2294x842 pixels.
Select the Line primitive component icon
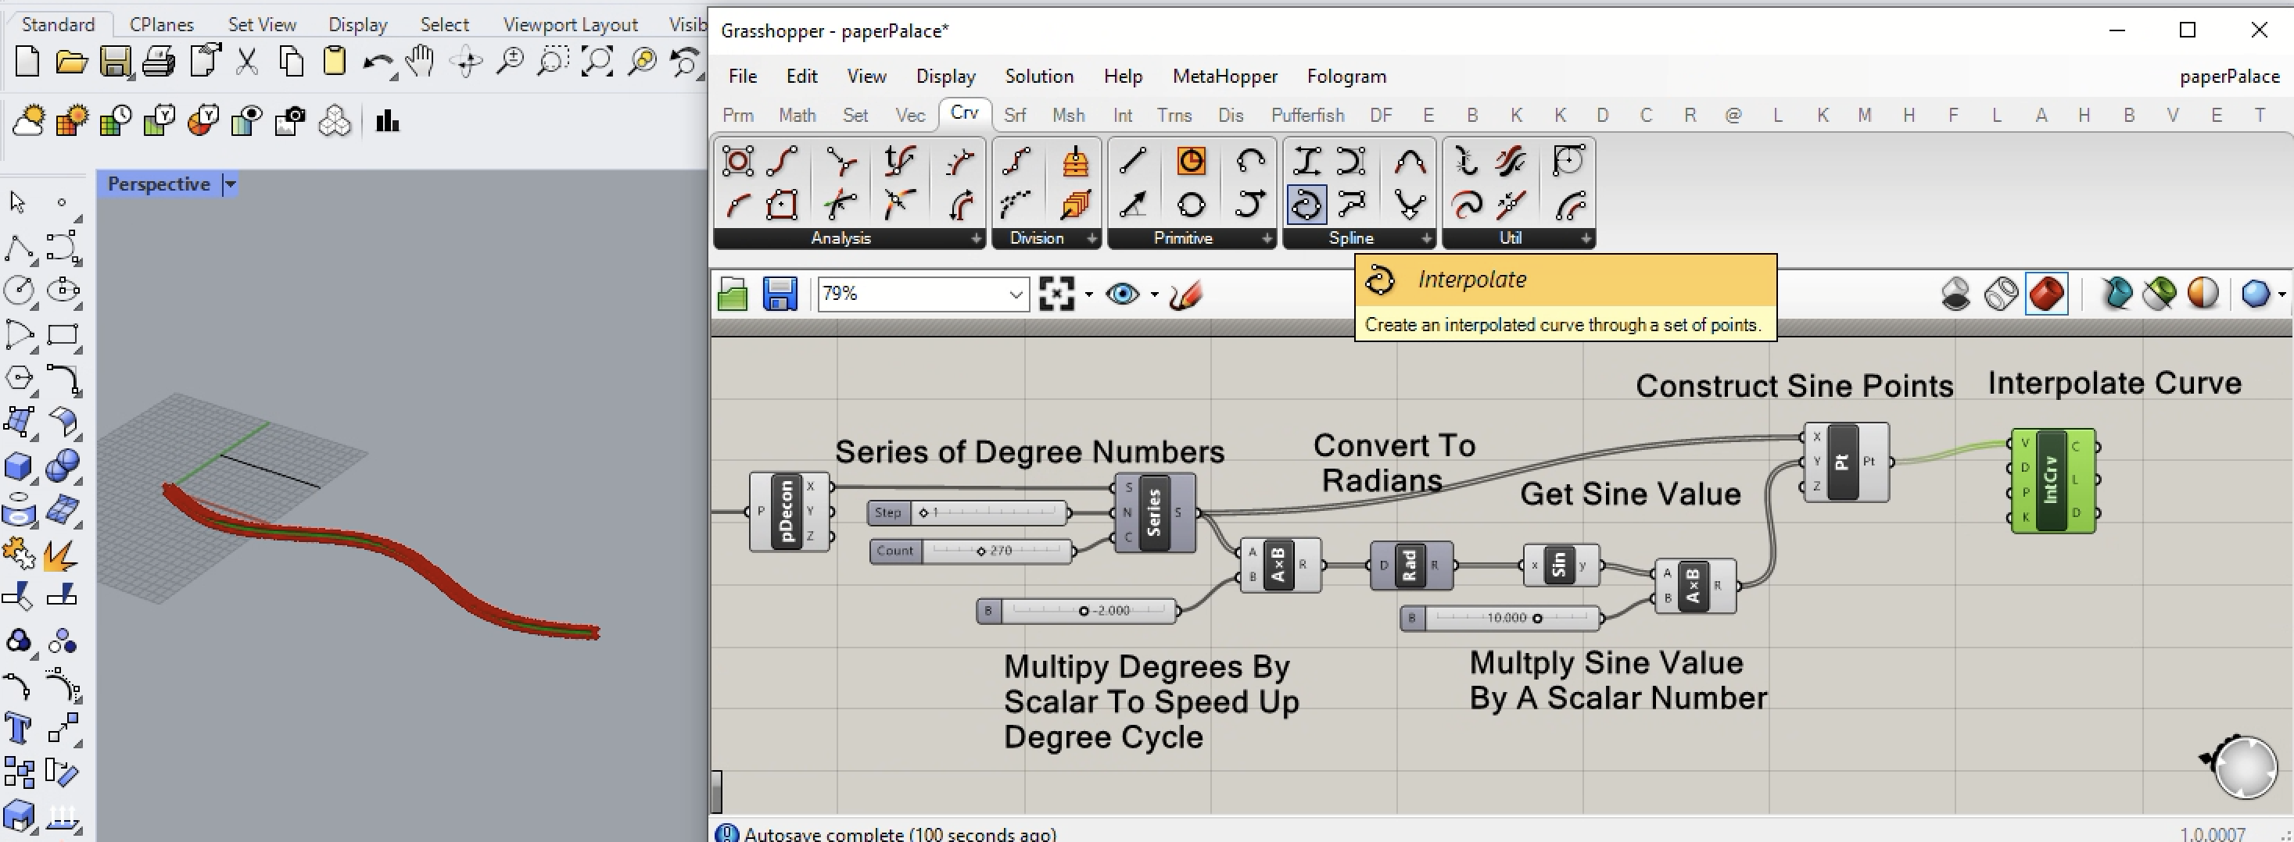[1132, 161]
